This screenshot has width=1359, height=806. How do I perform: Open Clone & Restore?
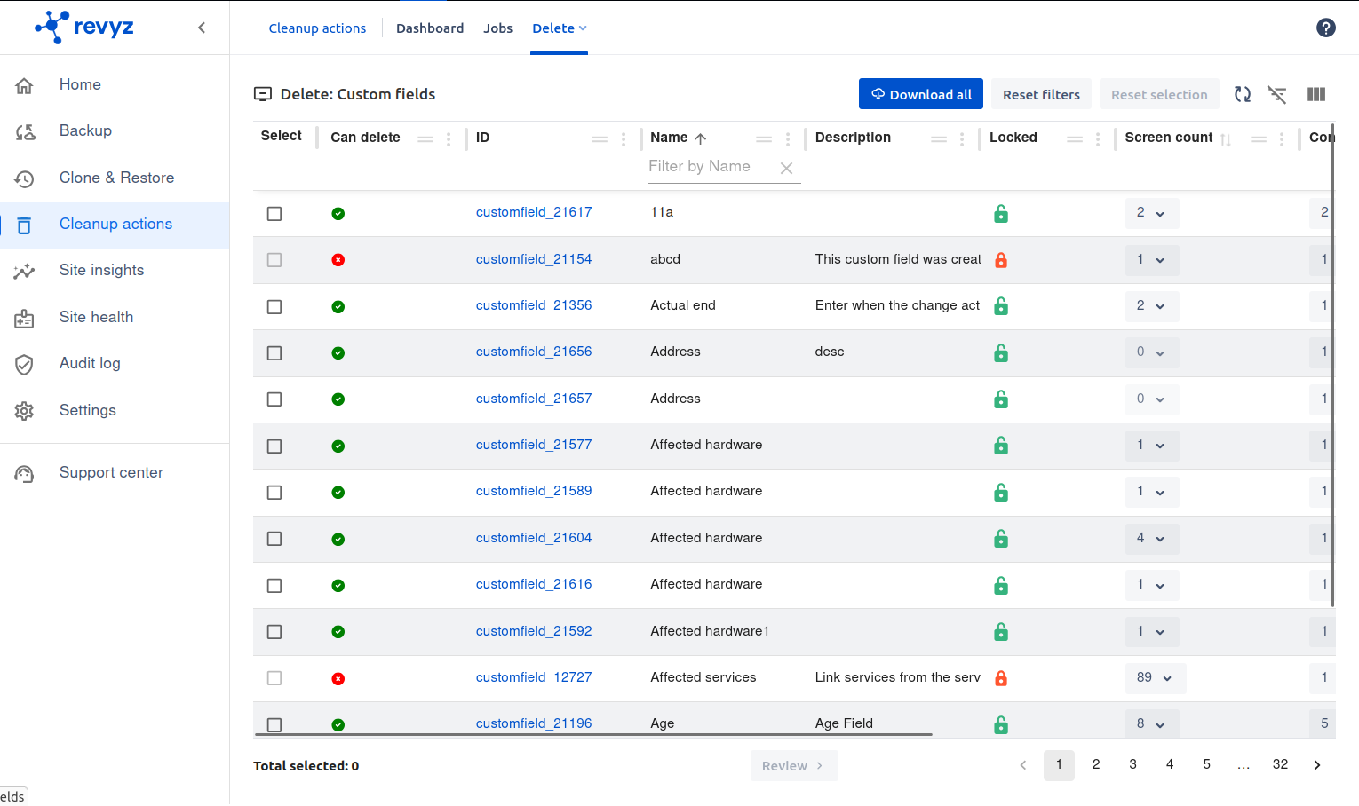tap(115, 178)
